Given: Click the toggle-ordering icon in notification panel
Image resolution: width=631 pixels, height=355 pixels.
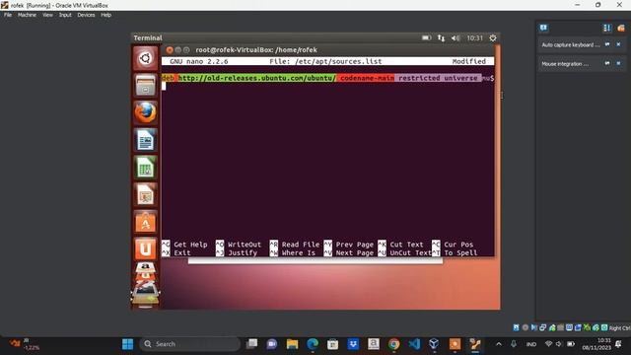Looking at the screenshot, I should click(607, 28).
